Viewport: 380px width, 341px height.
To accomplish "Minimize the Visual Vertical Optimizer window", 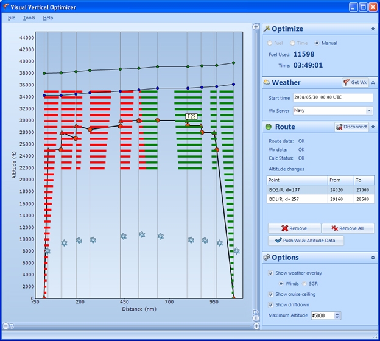I will 353,7.
